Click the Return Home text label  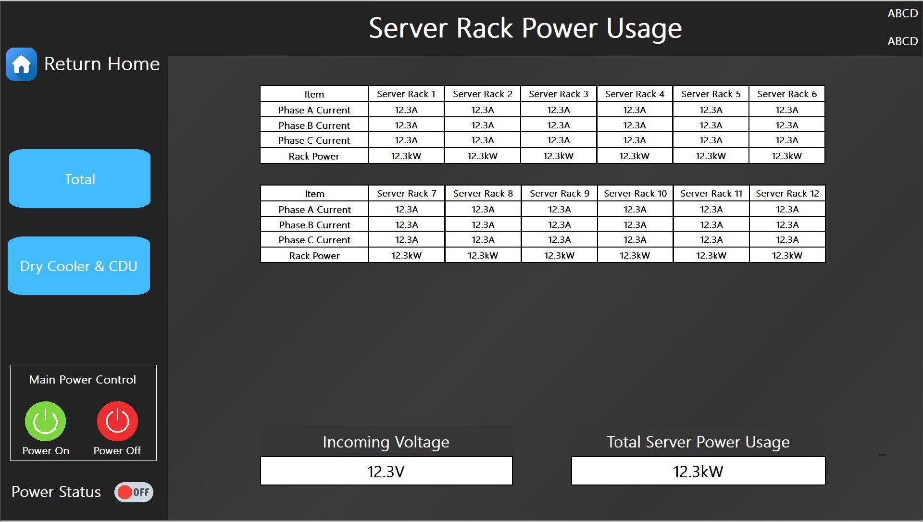(x=102, y=64)
